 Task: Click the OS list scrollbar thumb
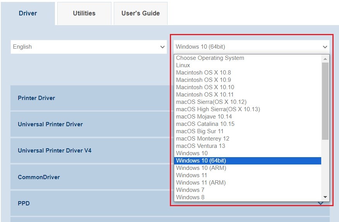pyautogui.click(x=325, y=100)
